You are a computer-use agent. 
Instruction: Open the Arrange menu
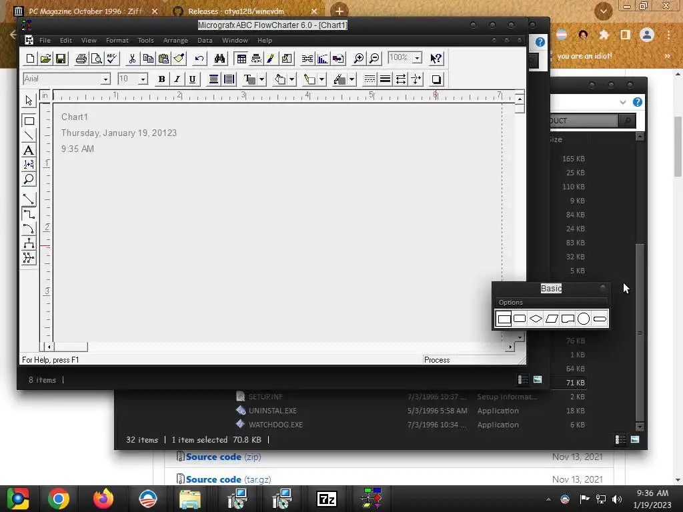click(x=175, y=41)
